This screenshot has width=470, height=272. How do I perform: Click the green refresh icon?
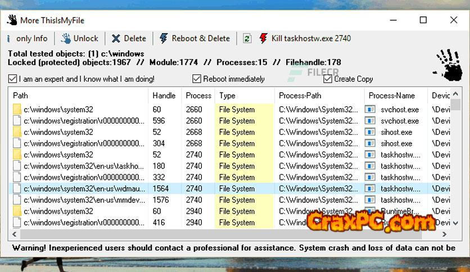point(247,39)
